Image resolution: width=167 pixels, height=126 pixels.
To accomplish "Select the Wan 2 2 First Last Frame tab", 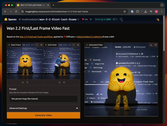I will 33,5.
